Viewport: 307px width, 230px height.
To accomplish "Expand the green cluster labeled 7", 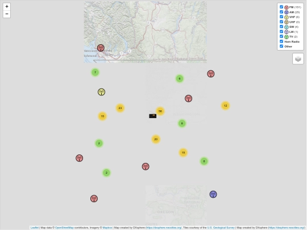I will click(95, 72).
